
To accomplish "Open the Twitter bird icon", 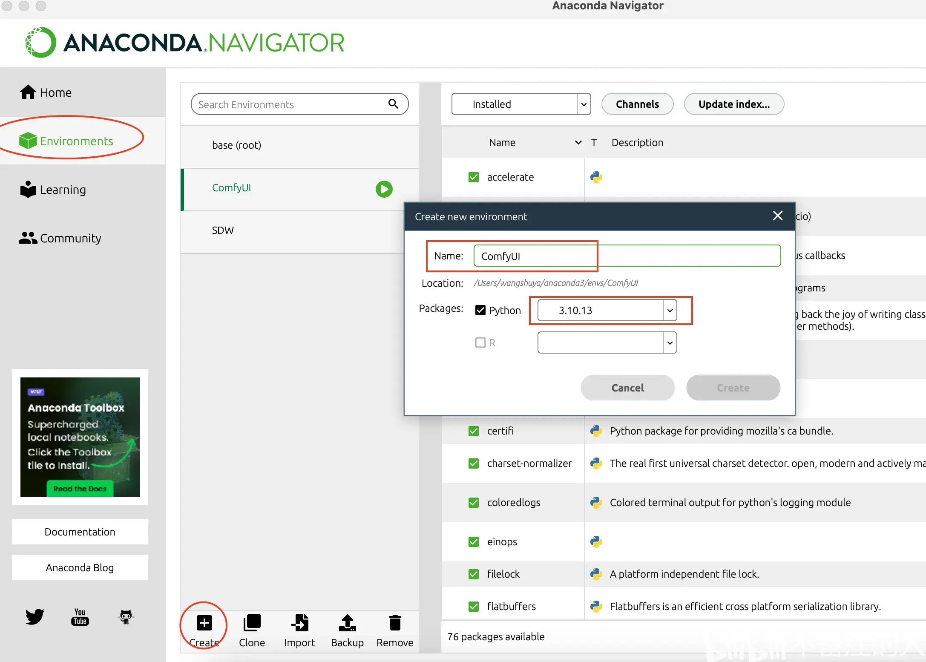I will pos(35,616).
